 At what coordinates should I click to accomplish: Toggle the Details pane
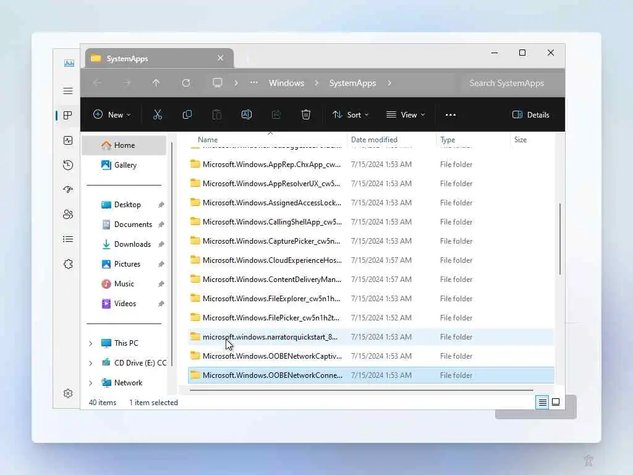pyautogui.click(x=530, y=114)
